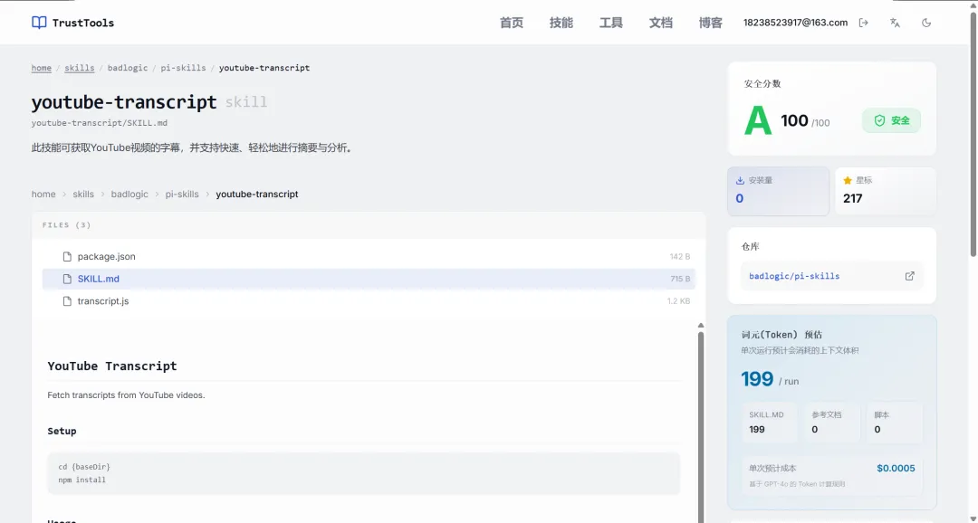Viewport: 978px width, 523px height.
Task: Click the 安全 safe badge
Action: (x=891, y=120)
